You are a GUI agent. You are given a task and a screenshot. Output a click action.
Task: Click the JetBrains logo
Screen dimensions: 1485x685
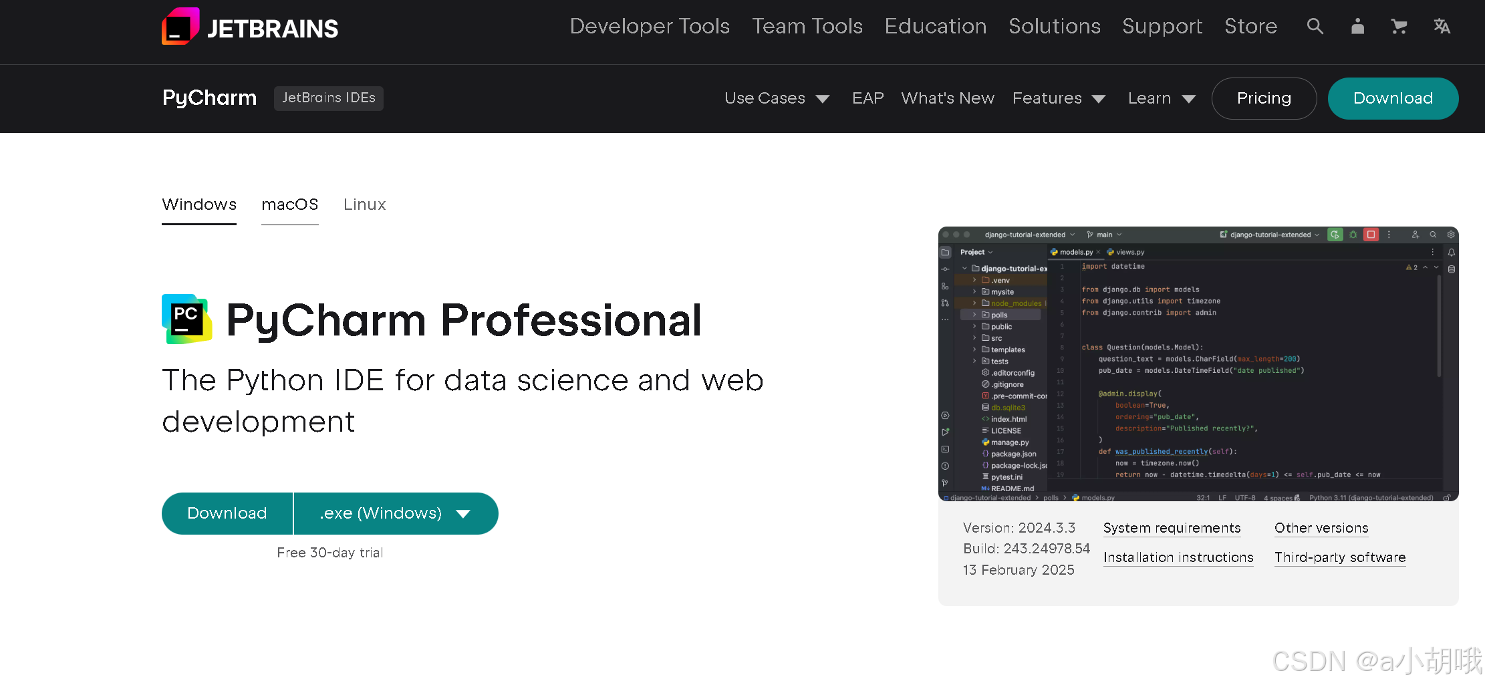pyautogui.click(x=250, y=27)
